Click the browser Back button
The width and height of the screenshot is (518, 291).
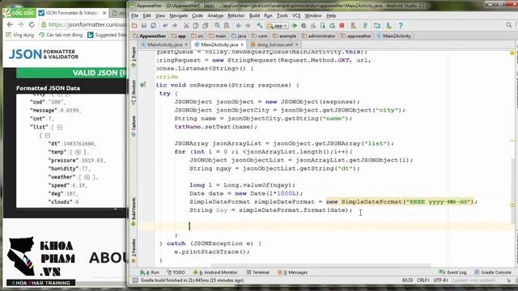click(10, 24)
